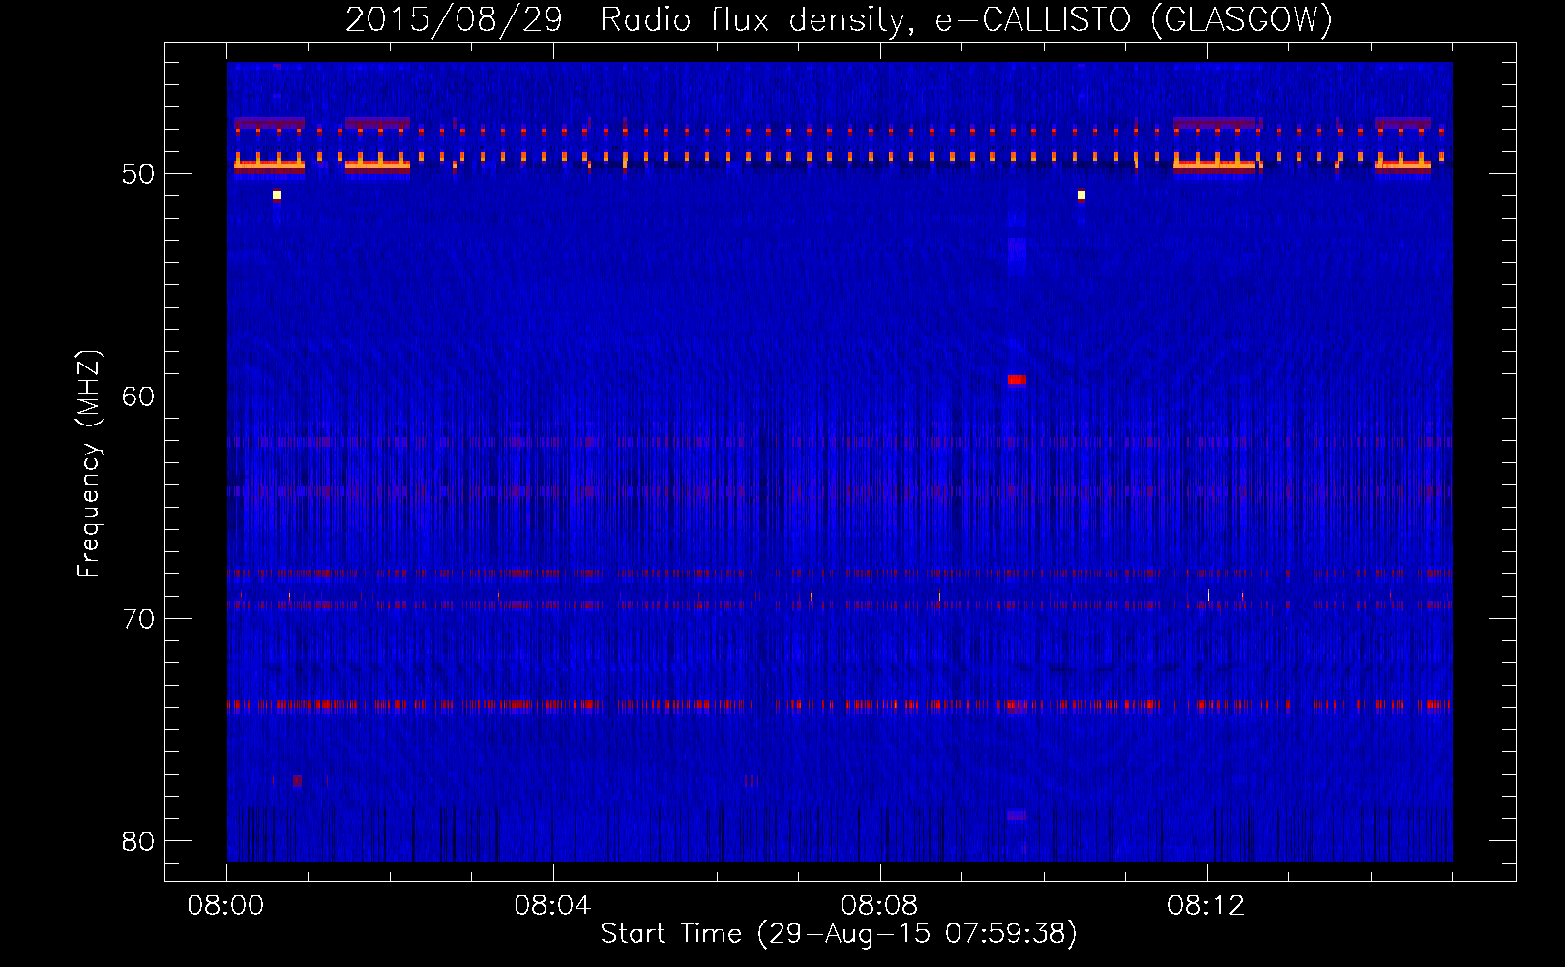Image resolution: width=1565 pixels, height=967 pixels.
Task: Click the '60' frequency tick label
Action: pyautogui.click(x=138, y=396)
